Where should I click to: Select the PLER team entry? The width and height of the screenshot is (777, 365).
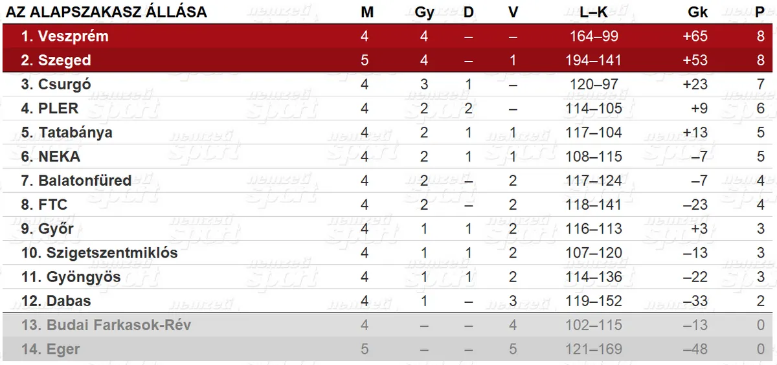click(x=58, y=108)
